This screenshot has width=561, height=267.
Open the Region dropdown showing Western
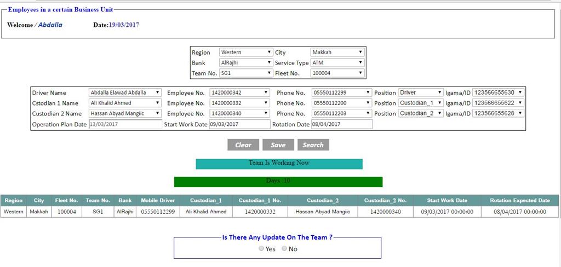point(246,52)
